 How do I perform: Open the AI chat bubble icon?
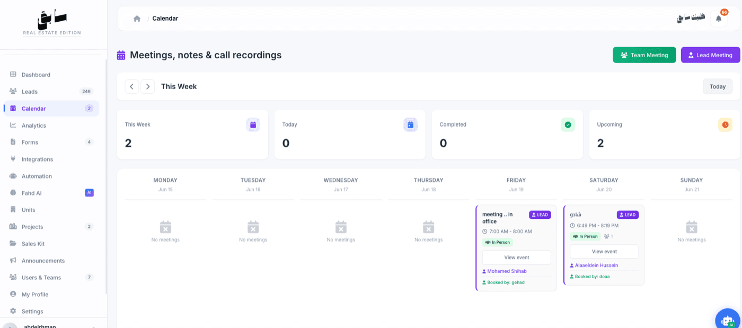click(728, 320)
